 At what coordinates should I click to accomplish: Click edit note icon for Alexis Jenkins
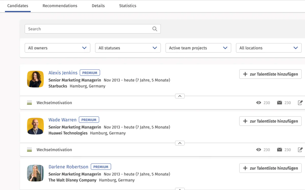[x=300, y=103]
